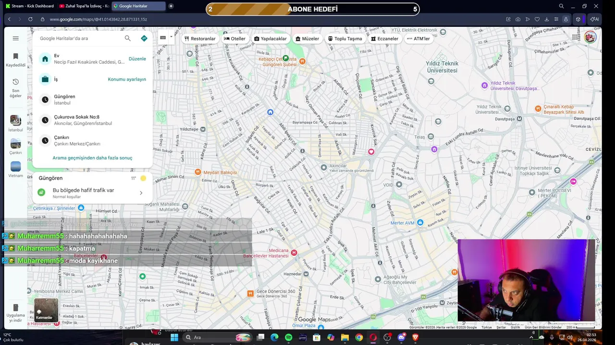Click the Google Haritalar'da ara search field
This screenshot has width=615, height=345.
point(79,38)
